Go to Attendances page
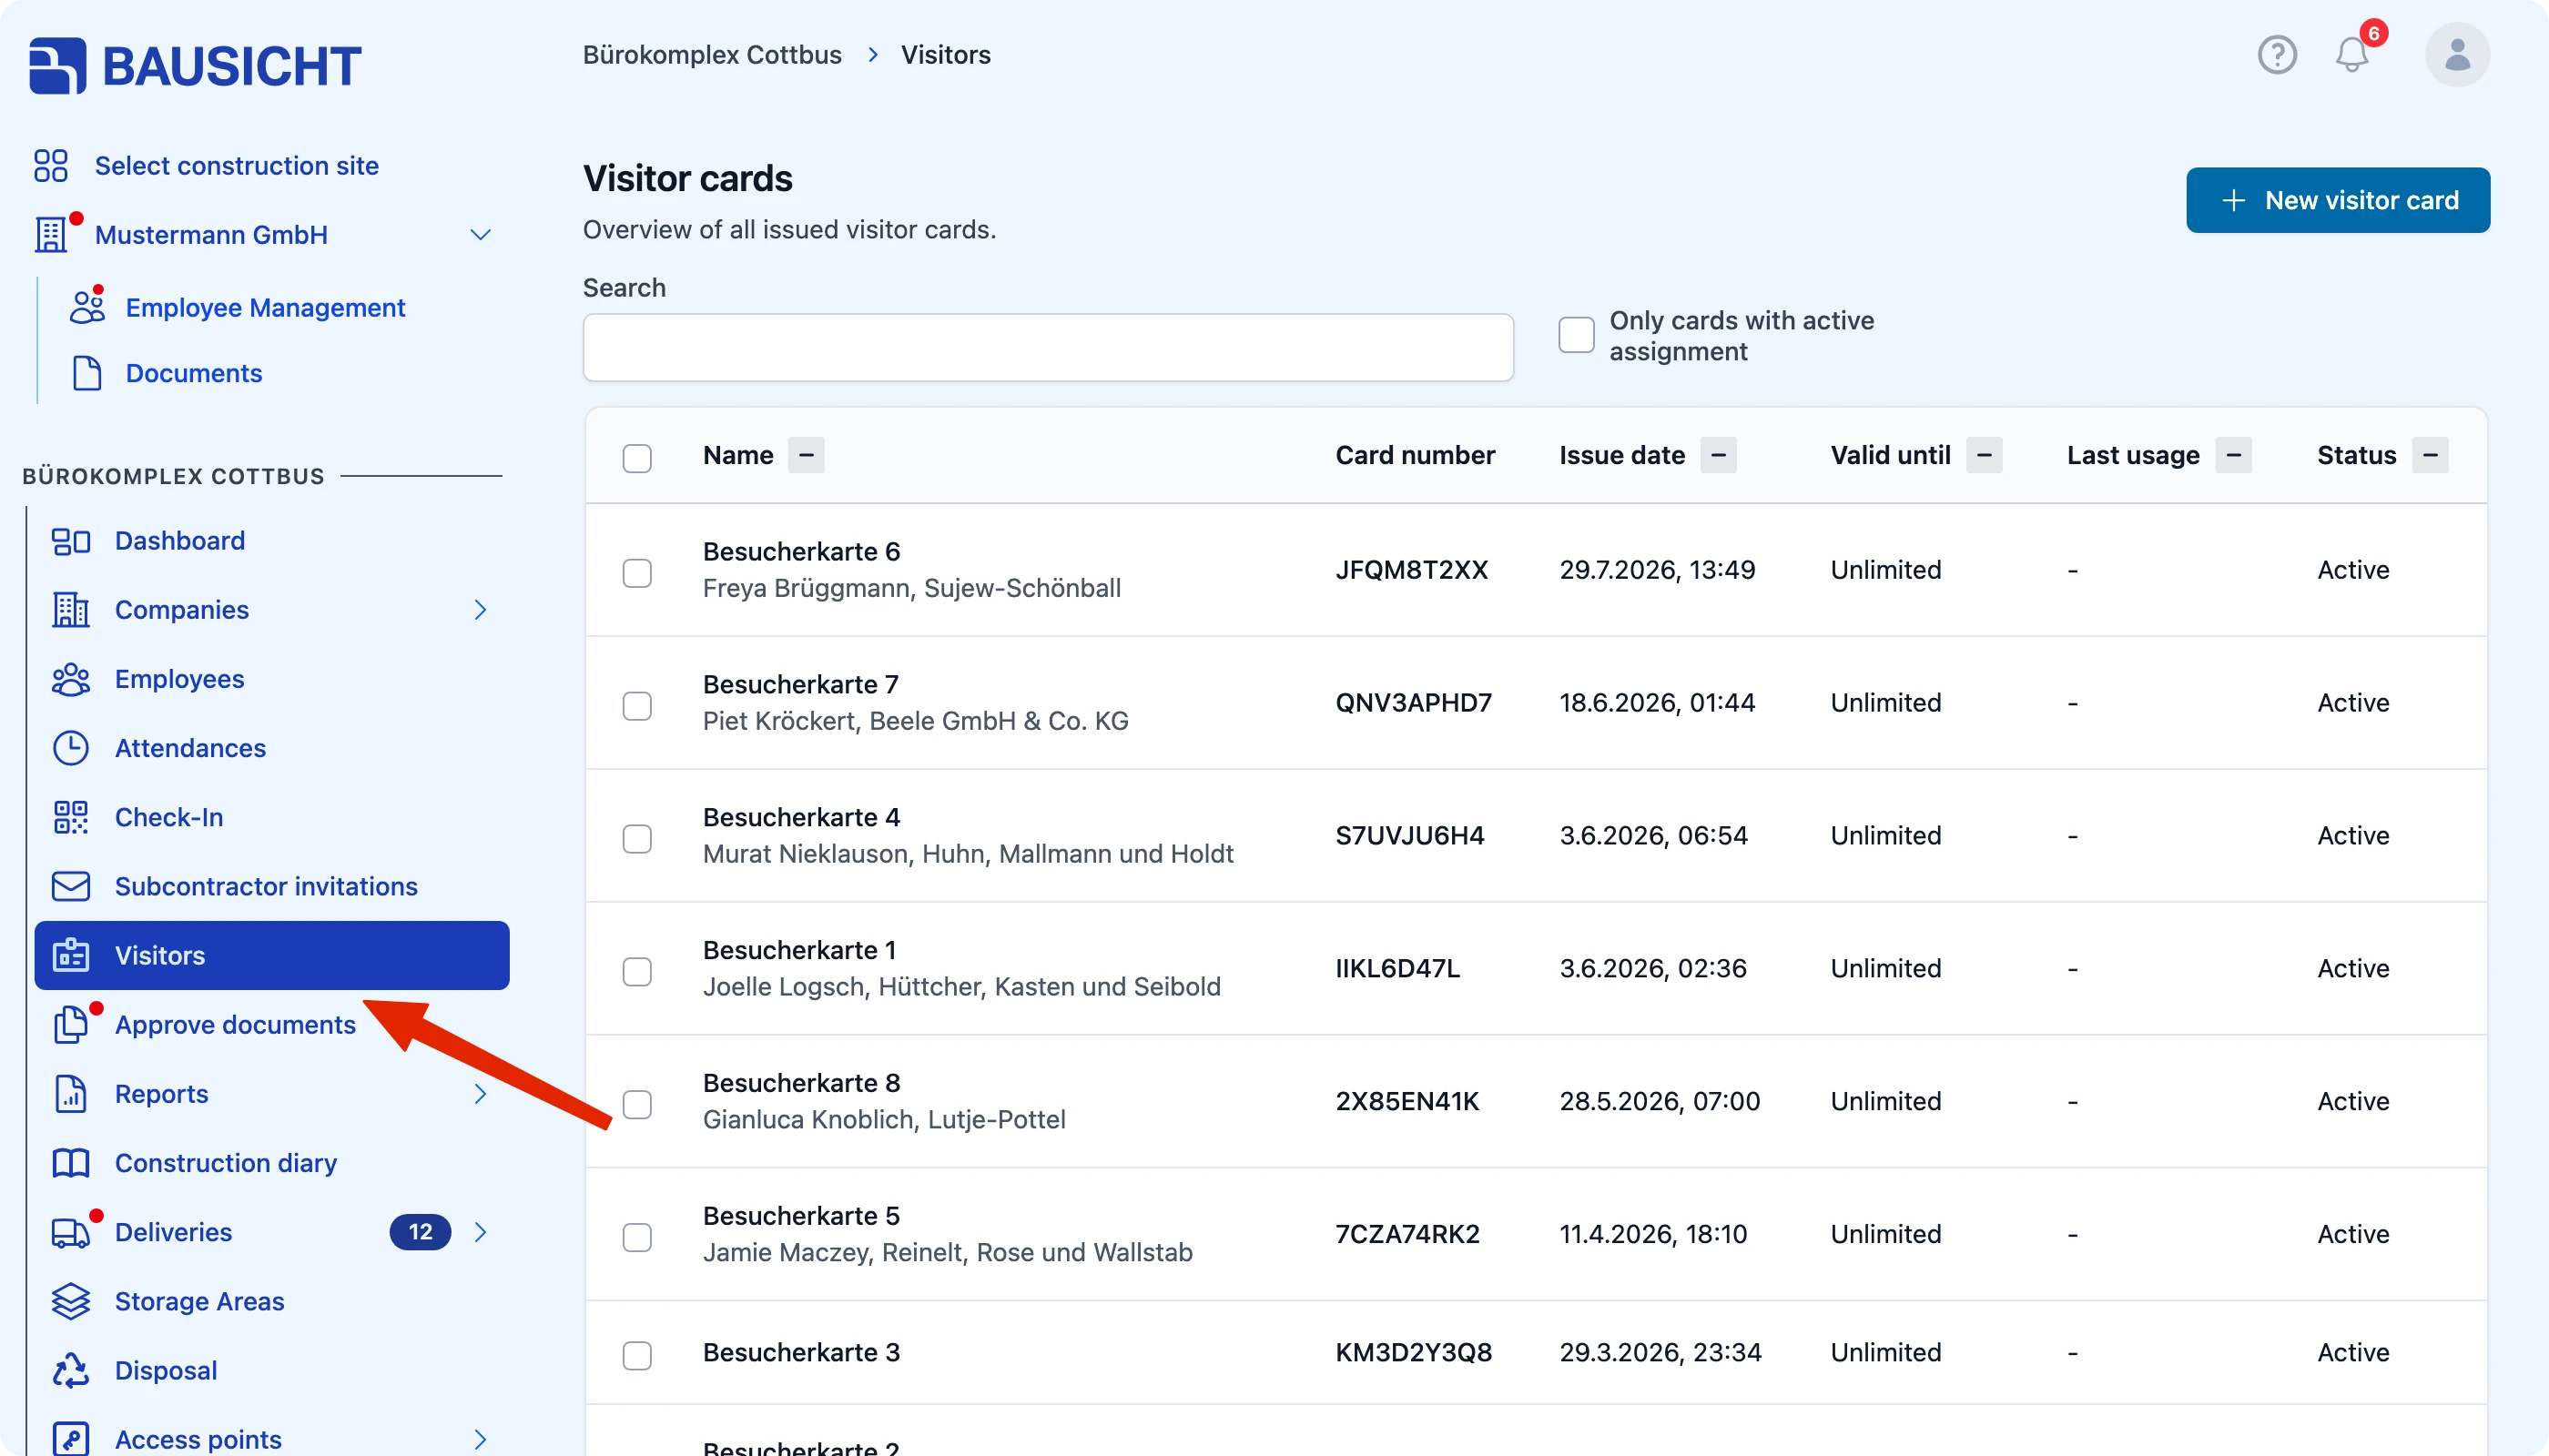This screenshot has width=2549, height=1456. [271, 748]
